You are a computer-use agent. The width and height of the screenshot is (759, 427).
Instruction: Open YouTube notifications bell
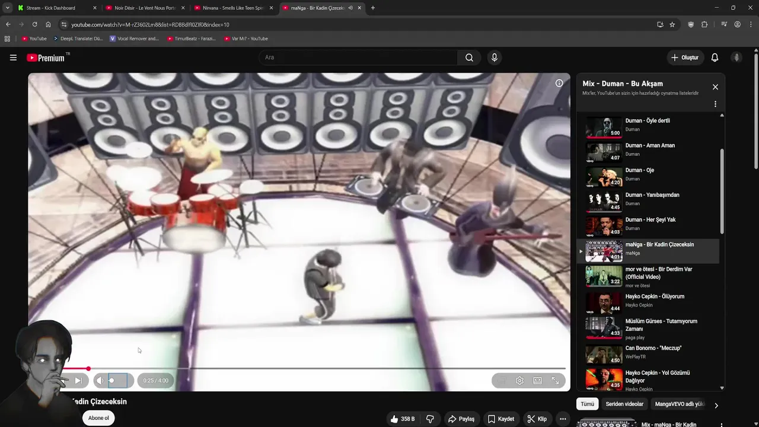pyautogui.click(x=715, y=58)
